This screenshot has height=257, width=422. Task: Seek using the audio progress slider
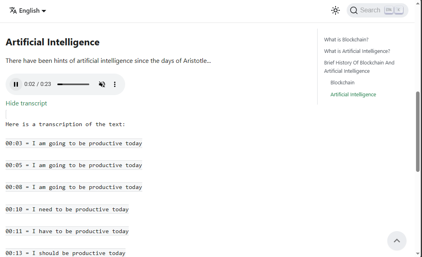(73, 84)
